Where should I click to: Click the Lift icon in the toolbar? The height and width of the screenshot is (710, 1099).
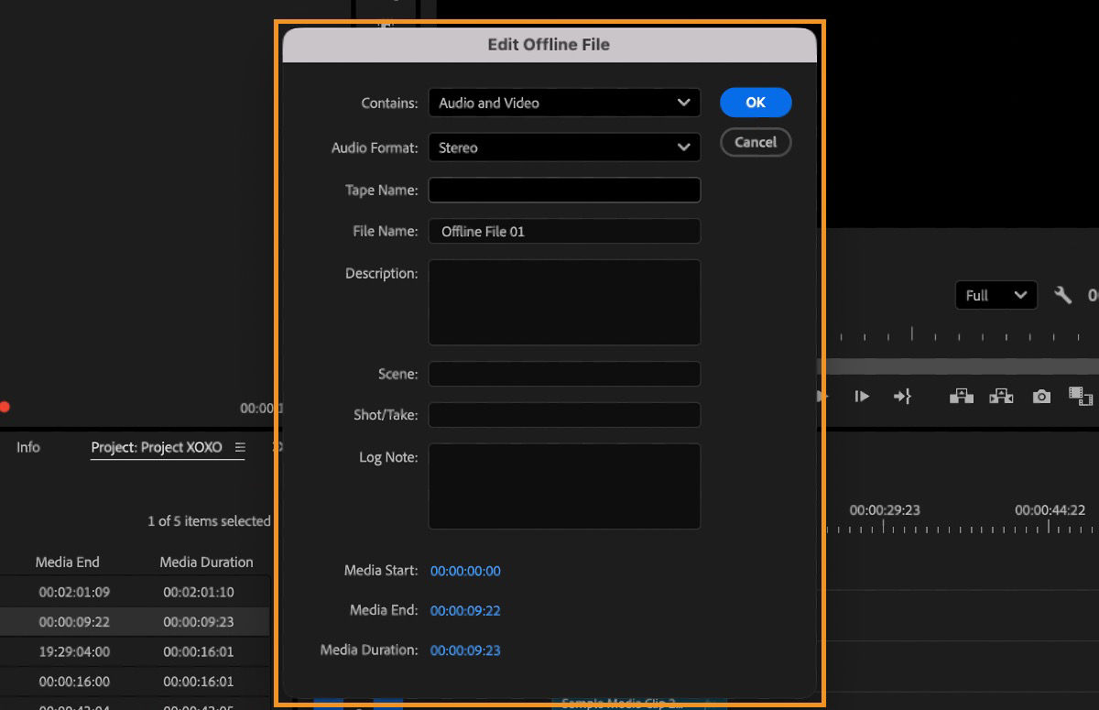pos(961,396)
